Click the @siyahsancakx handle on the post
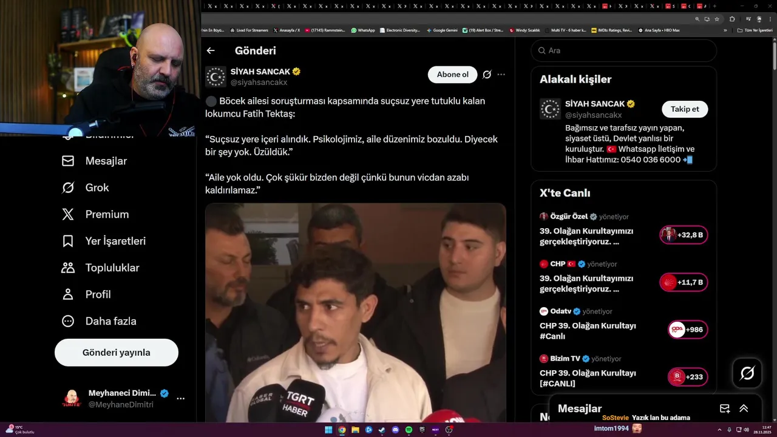Image resolution: width=777 pixels, height=437 pixels. [x=259, y=82]
